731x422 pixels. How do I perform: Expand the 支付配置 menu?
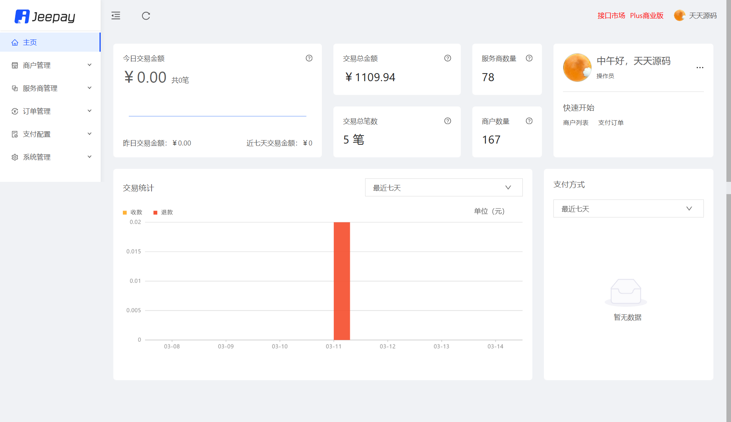pyautogui.click(x=15, y=134)
